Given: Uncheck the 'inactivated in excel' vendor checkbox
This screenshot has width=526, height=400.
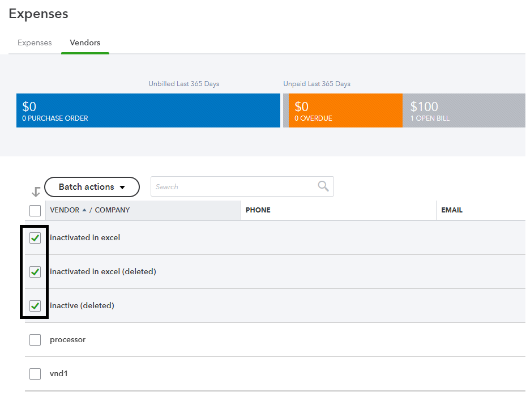Looking at the screenshot, I should pos(35,238).
